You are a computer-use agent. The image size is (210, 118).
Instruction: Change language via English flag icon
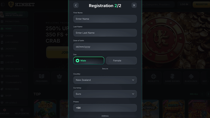pyautogui.click(x=4, y=110)
